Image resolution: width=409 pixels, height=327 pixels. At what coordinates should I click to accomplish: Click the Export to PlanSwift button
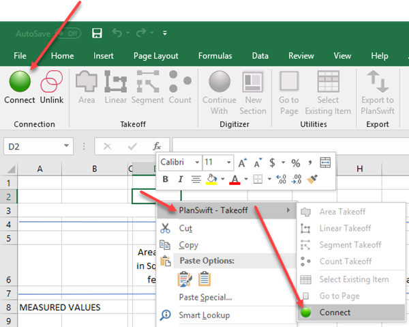click(378, 93)
